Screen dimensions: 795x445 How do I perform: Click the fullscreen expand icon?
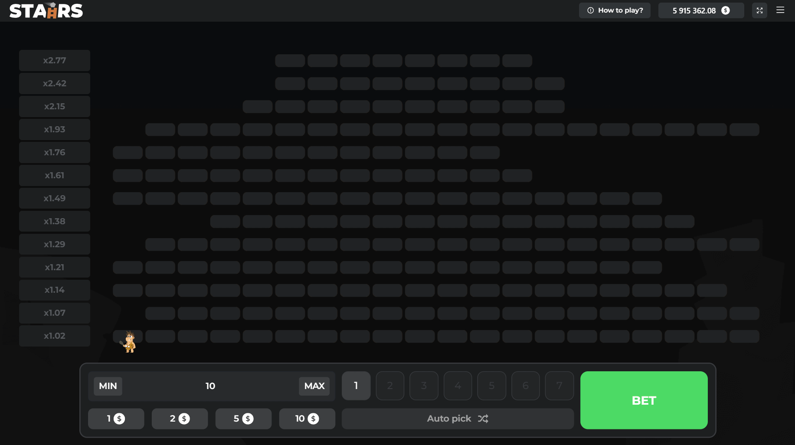click(x=759, y=10)
